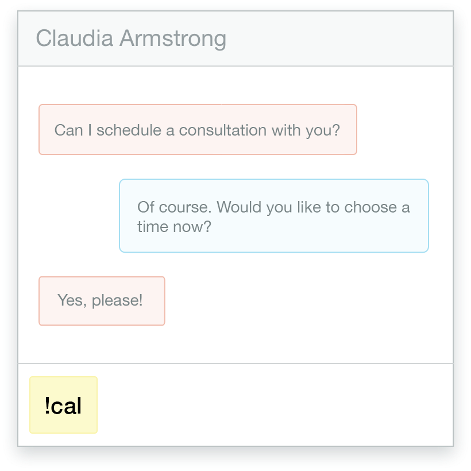Click the highlighted !cal shortcut
Image resolution: width=471 pixels, height=471 pixels.
[63, 405]
